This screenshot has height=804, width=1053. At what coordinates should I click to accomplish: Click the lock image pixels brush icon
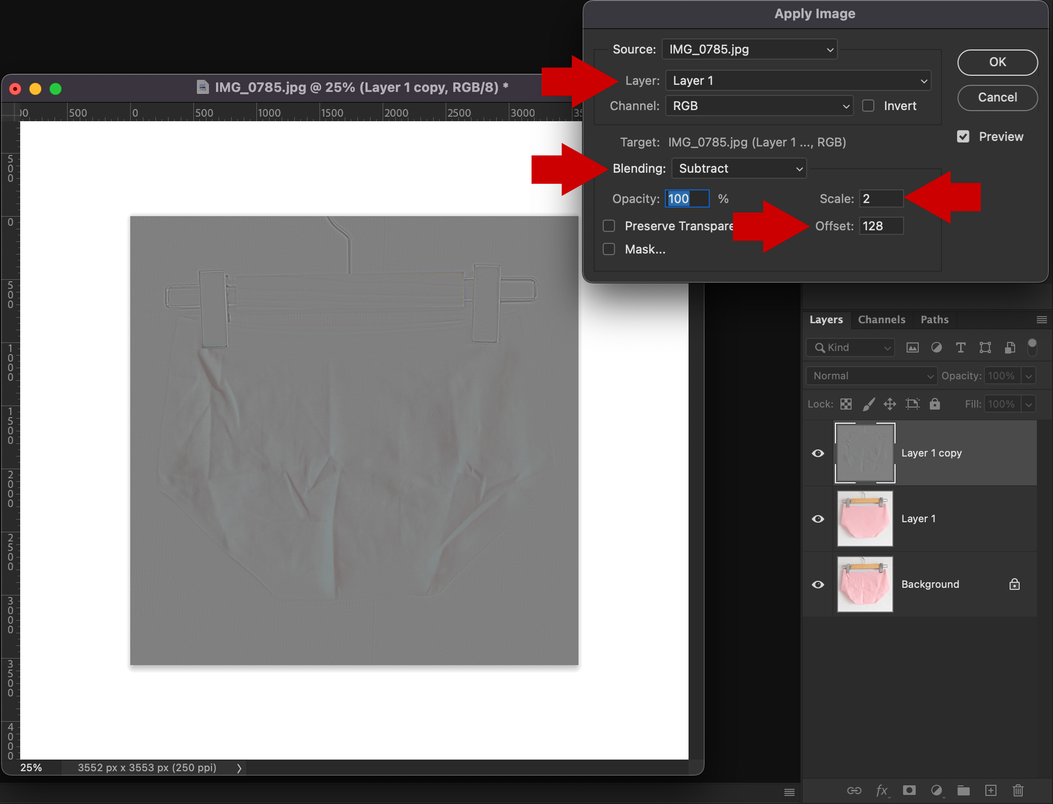[868, 404]
